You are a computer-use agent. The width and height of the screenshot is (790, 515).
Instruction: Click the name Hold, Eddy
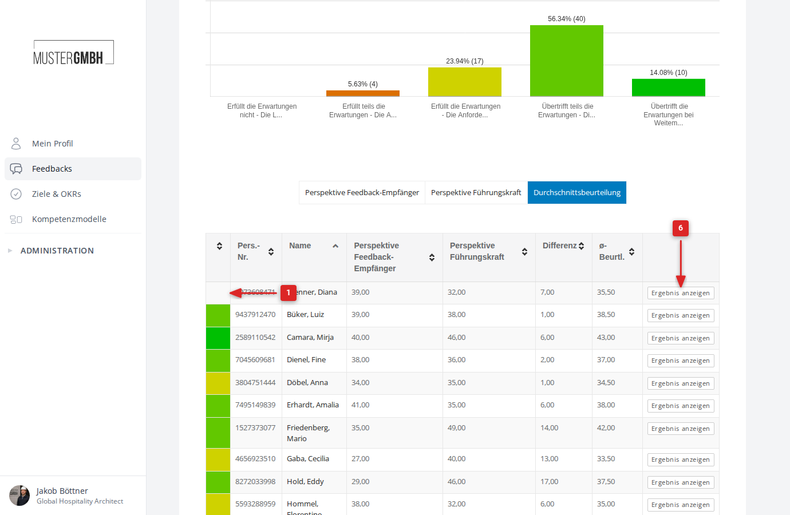tap(305, 482)
